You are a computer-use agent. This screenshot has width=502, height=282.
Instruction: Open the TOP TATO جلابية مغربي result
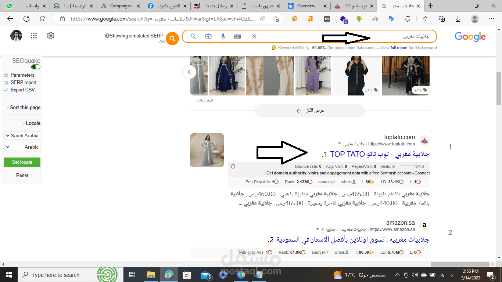pos(380,154)
